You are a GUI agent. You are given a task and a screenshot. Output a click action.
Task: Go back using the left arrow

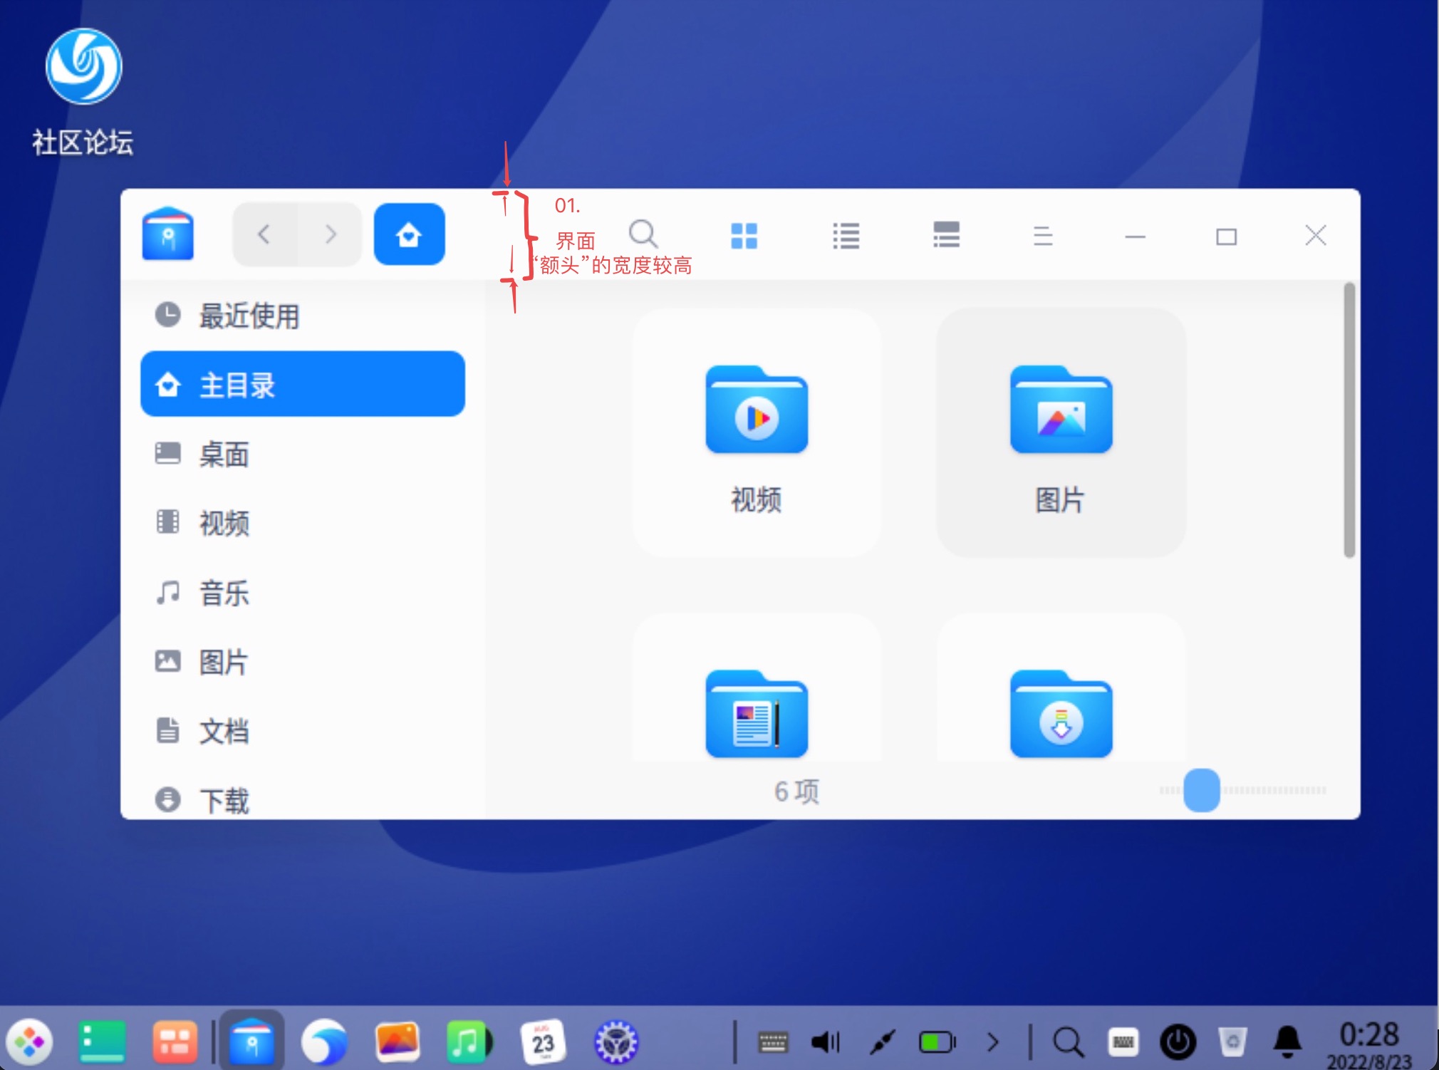point(264,234)
